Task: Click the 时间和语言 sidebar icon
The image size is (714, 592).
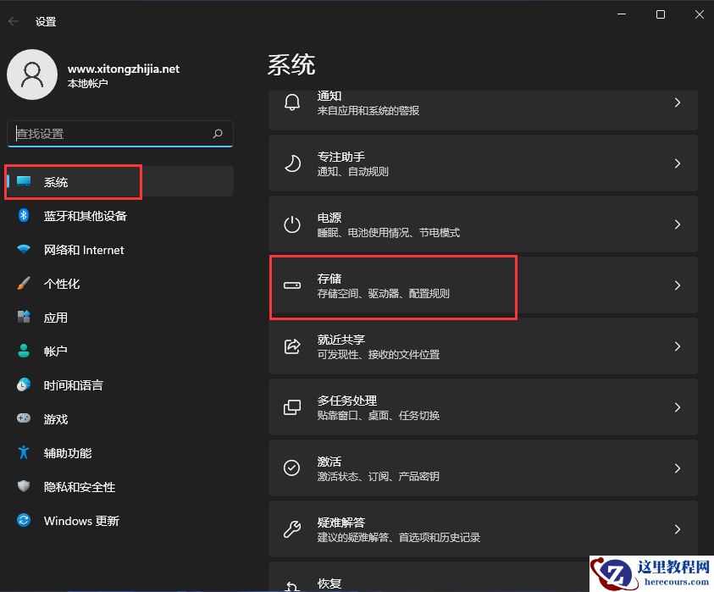Action: tap(24, 385)
